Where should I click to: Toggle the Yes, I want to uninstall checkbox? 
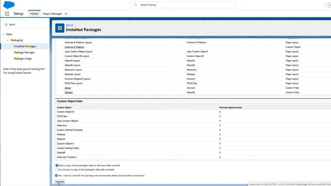click(56, 176)
